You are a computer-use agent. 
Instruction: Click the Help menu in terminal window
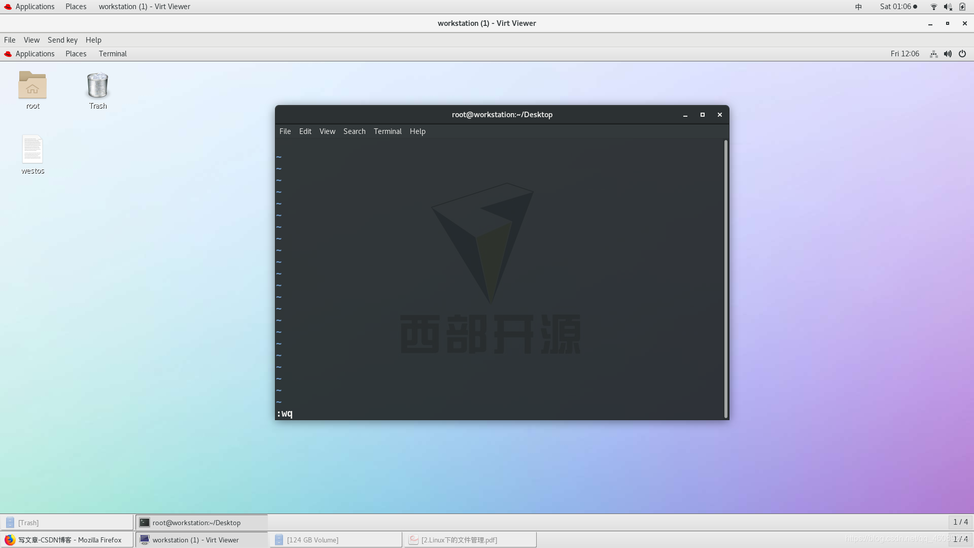tap(418, 131)
